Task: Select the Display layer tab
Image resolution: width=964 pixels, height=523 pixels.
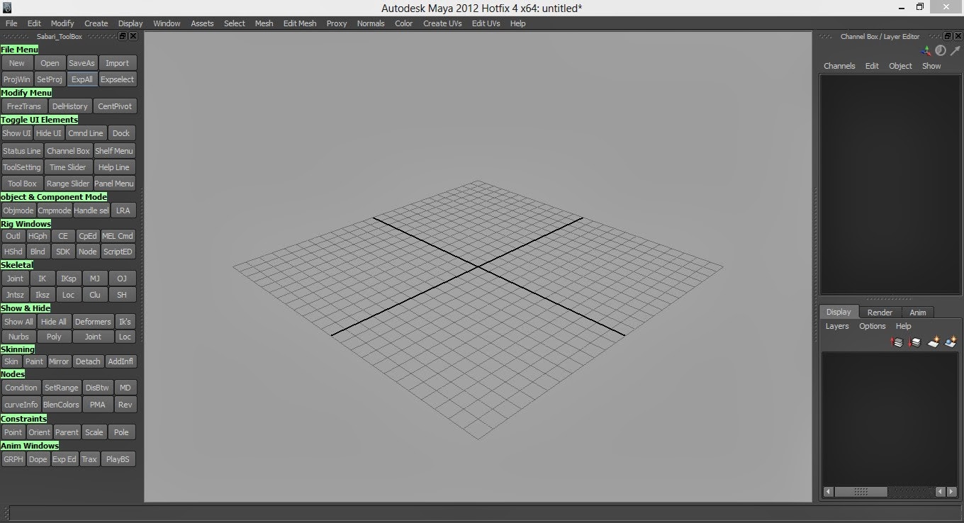Action: click(839, 312)
